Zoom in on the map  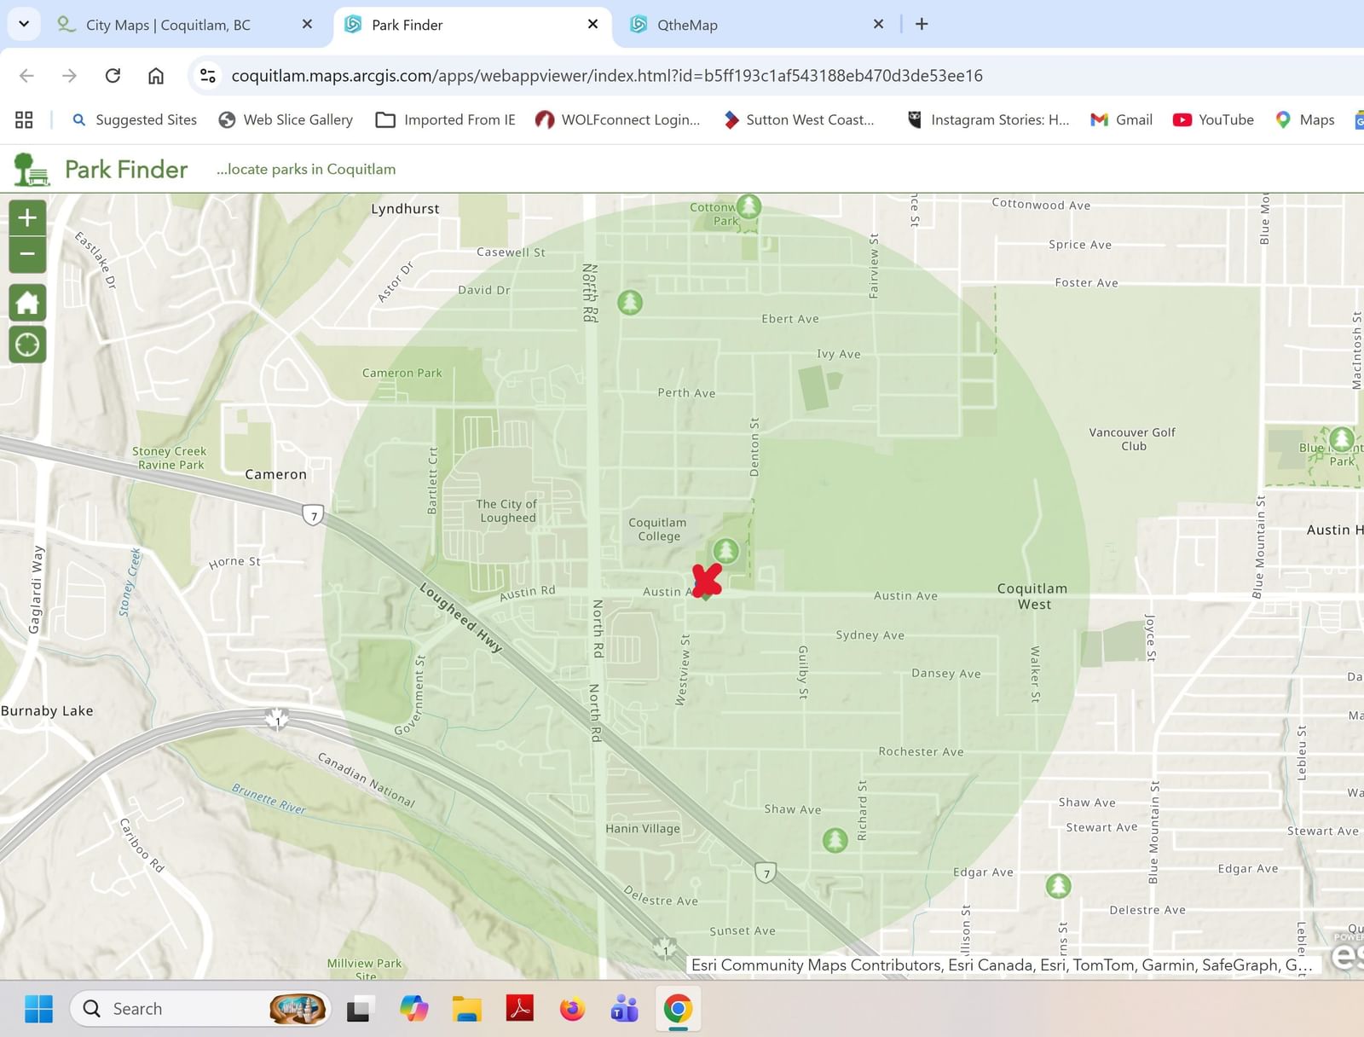[27, 218]
